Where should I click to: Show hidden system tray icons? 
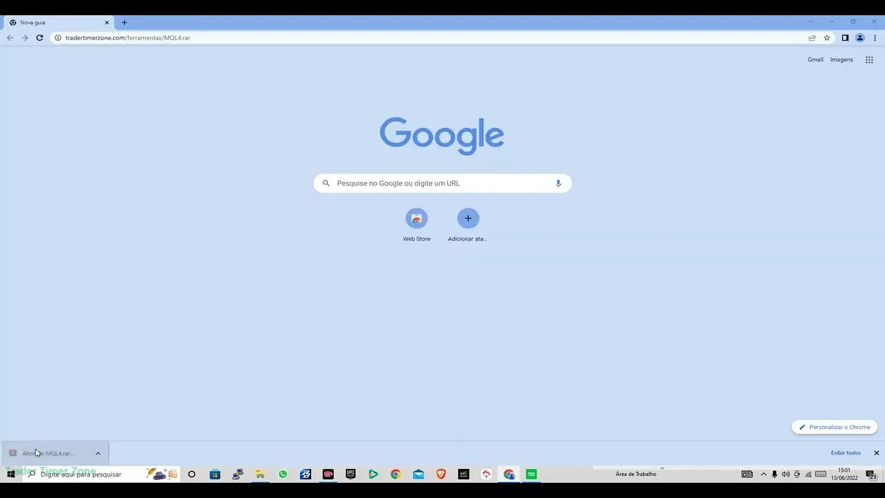(763, 474)
